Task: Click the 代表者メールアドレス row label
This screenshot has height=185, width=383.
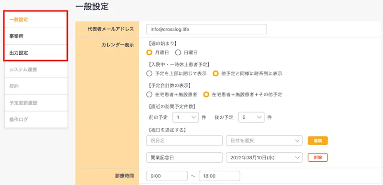Action: 111,29
